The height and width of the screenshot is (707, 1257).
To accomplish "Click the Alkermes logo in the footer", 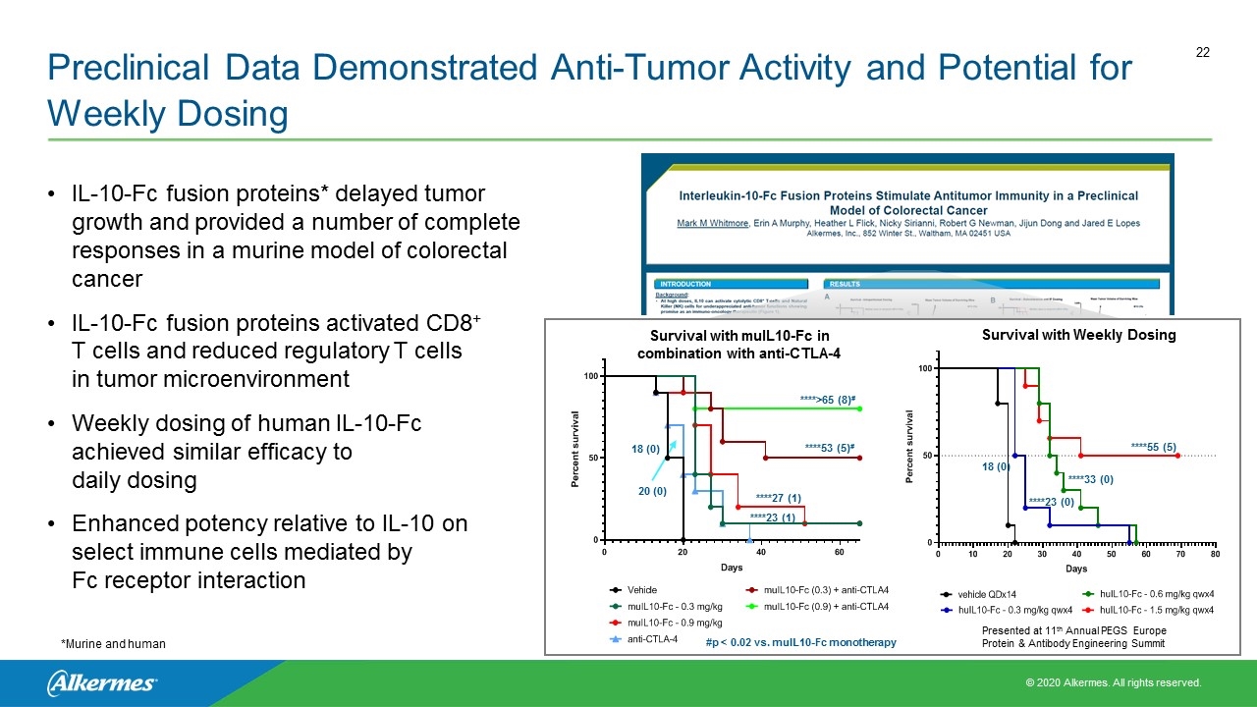I will pos(101,682).
